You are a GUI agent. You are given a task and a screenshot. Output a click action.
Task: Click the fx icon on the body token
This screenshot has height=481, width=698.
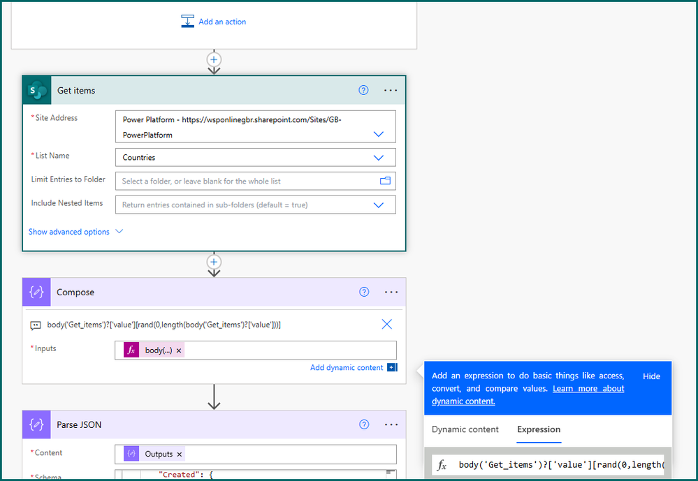[131, 350]
